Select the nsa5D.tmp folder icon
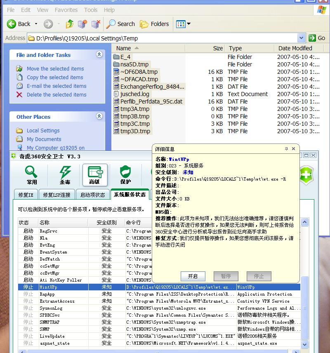 pos(116,64)
